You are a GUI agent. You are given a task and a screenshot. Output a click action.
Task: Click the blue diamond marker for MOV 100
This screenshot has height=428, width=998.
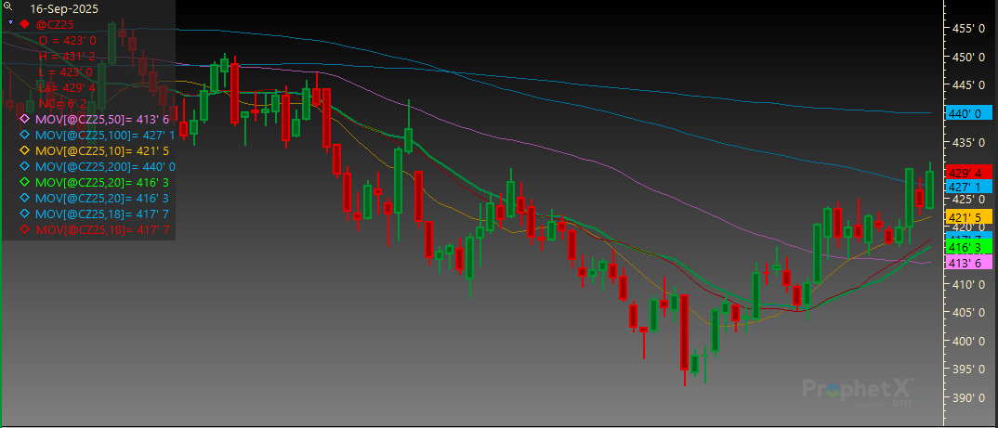tap(25, 136)
